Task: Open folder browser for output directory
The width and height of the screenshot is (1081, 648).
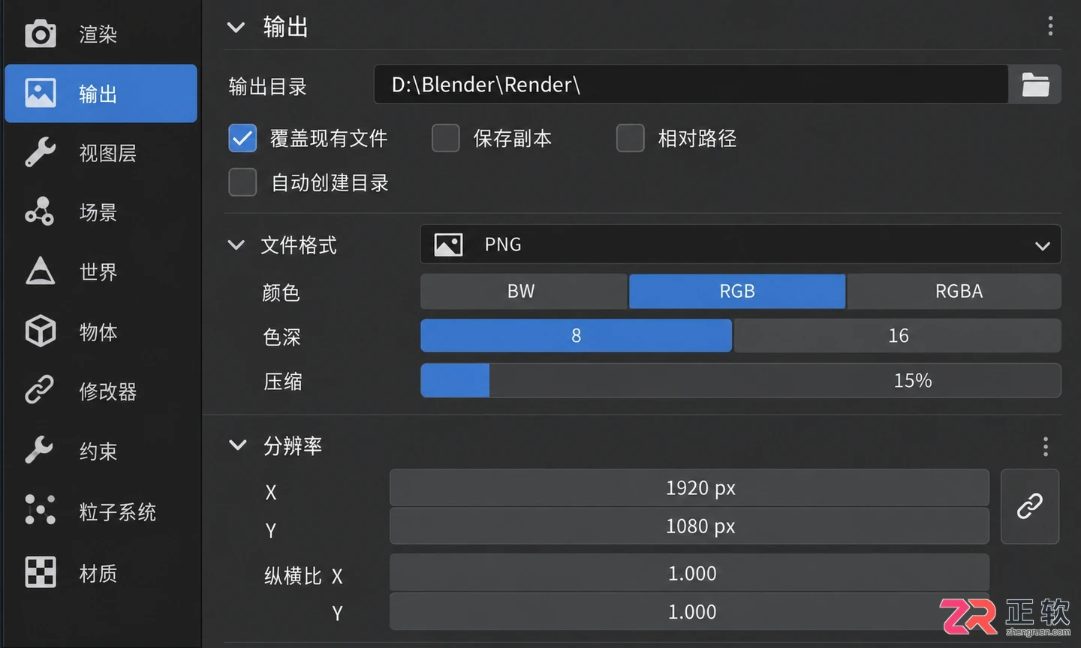Action: point(1035,85)
